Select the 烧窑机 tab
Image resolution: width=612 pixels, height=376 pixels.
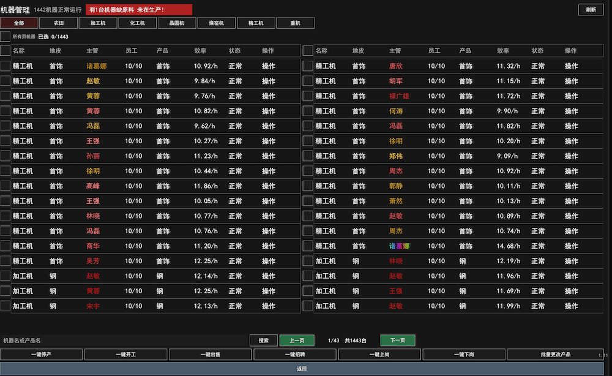coord(216,23)
